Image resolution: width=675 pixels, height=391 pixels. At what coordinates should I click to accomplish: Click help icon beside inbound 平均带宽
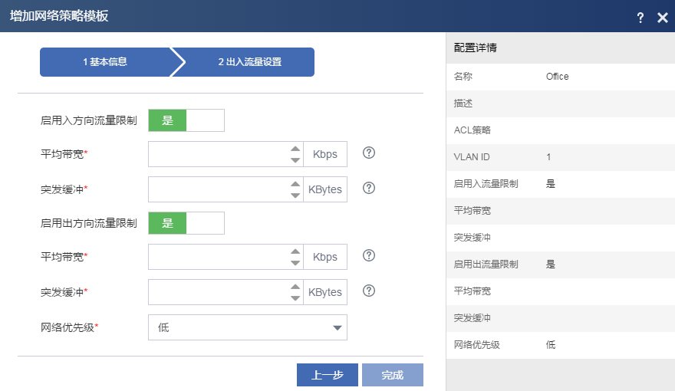coord(369,153)
